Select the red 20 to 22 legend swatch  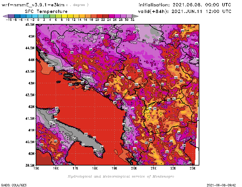click(x=100, y=16)
